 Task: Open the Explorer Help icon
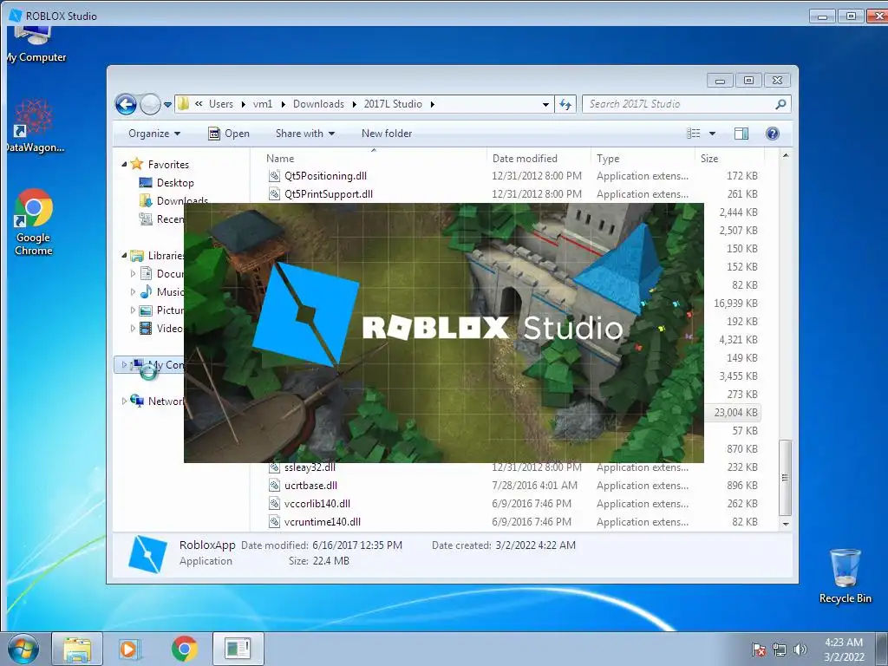point(773,134)
